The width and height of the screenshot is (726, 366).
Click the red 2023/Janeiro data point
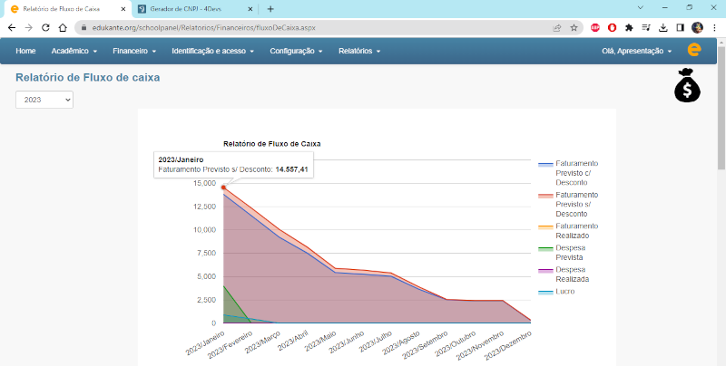tap(223, 188)
